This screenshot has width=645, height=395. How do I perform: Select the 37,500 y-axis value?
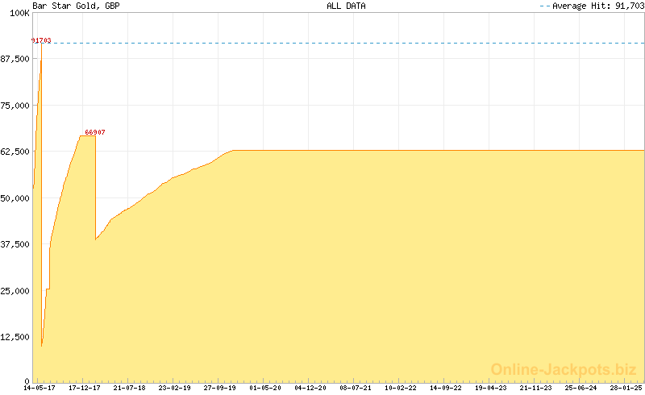coord(15,244)
